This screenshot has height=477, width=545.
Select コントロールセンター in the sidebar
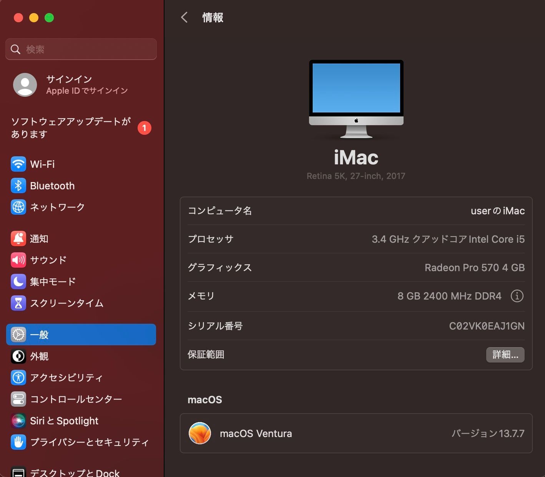click(81, 399)
